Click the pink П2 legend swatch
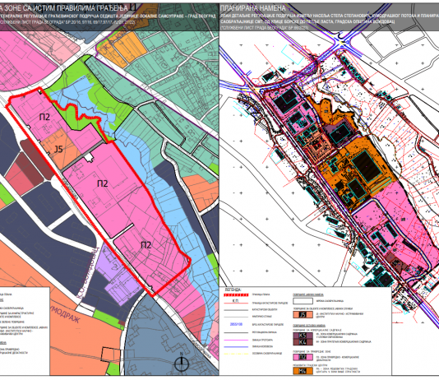 click(303, 357)
